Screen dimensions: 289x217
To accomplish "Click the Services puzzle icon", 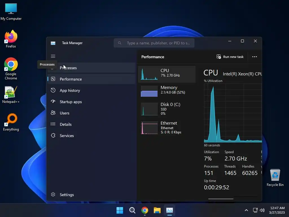I will click(x=53, y=135).
